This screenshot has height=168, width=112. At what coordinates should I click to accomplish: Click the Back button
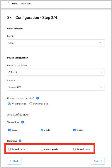point(14,161)
